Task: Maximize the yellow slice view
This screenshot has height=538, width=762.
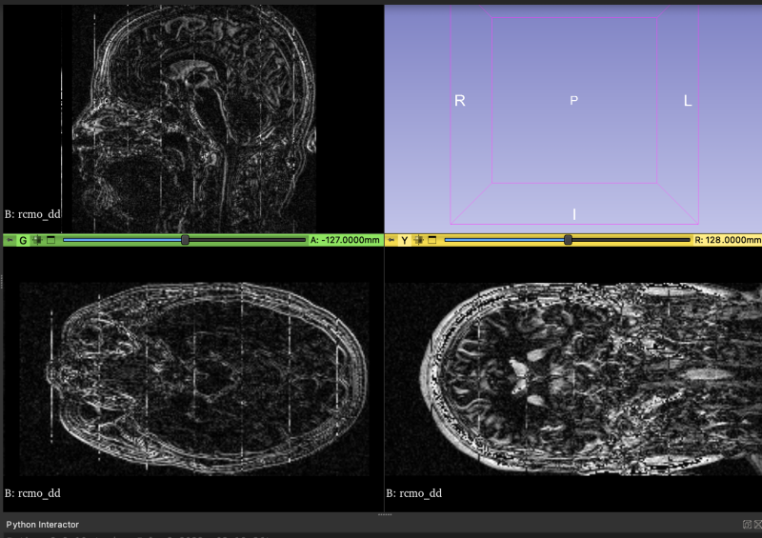Action: point(432,240)
